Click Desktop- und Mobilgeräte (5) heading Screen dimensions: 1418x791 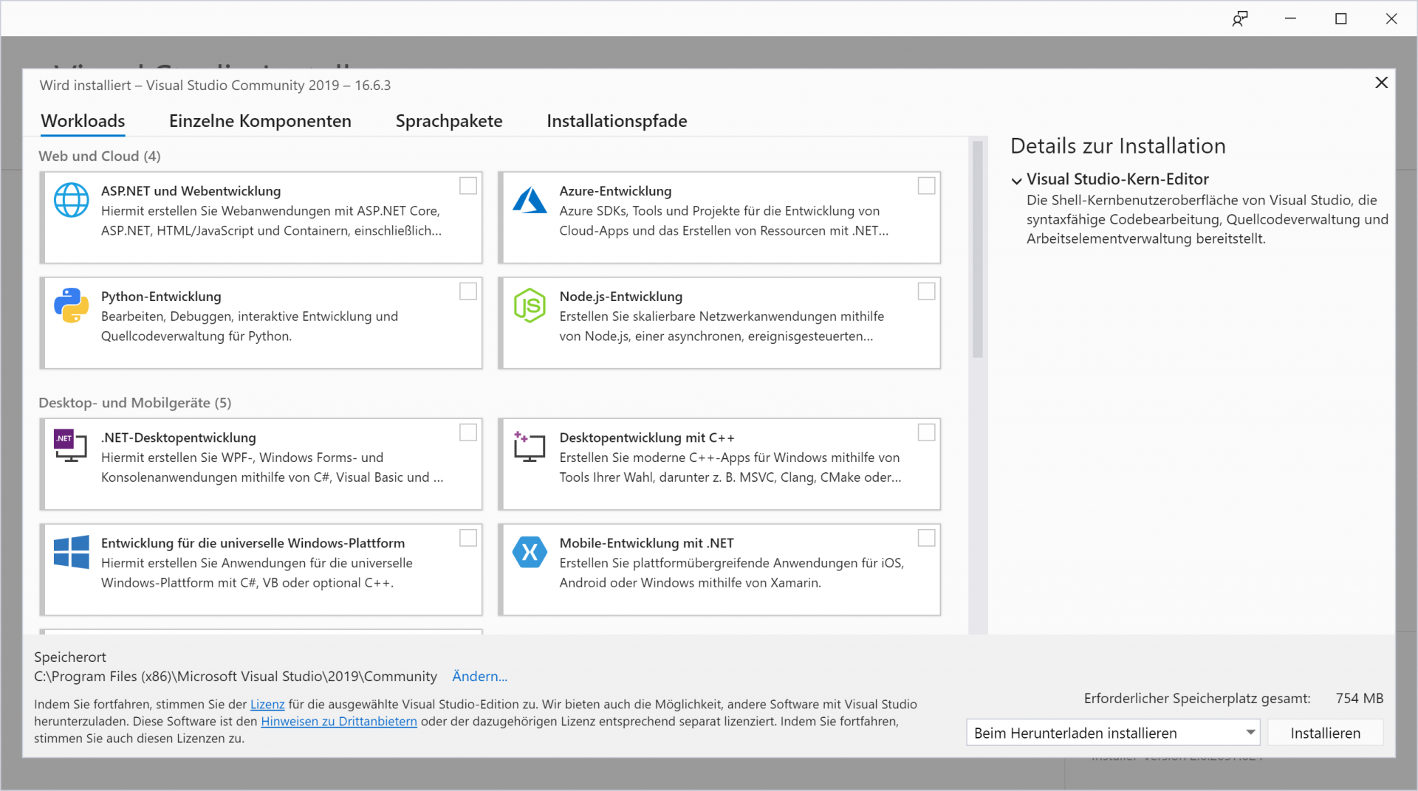(x=135, y=403)
